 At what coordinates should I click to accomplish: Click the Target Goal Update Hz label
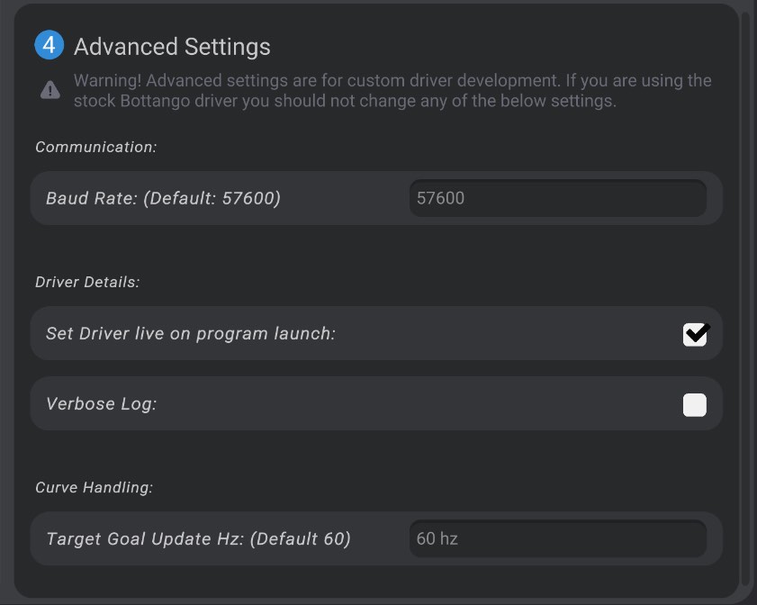196,538
